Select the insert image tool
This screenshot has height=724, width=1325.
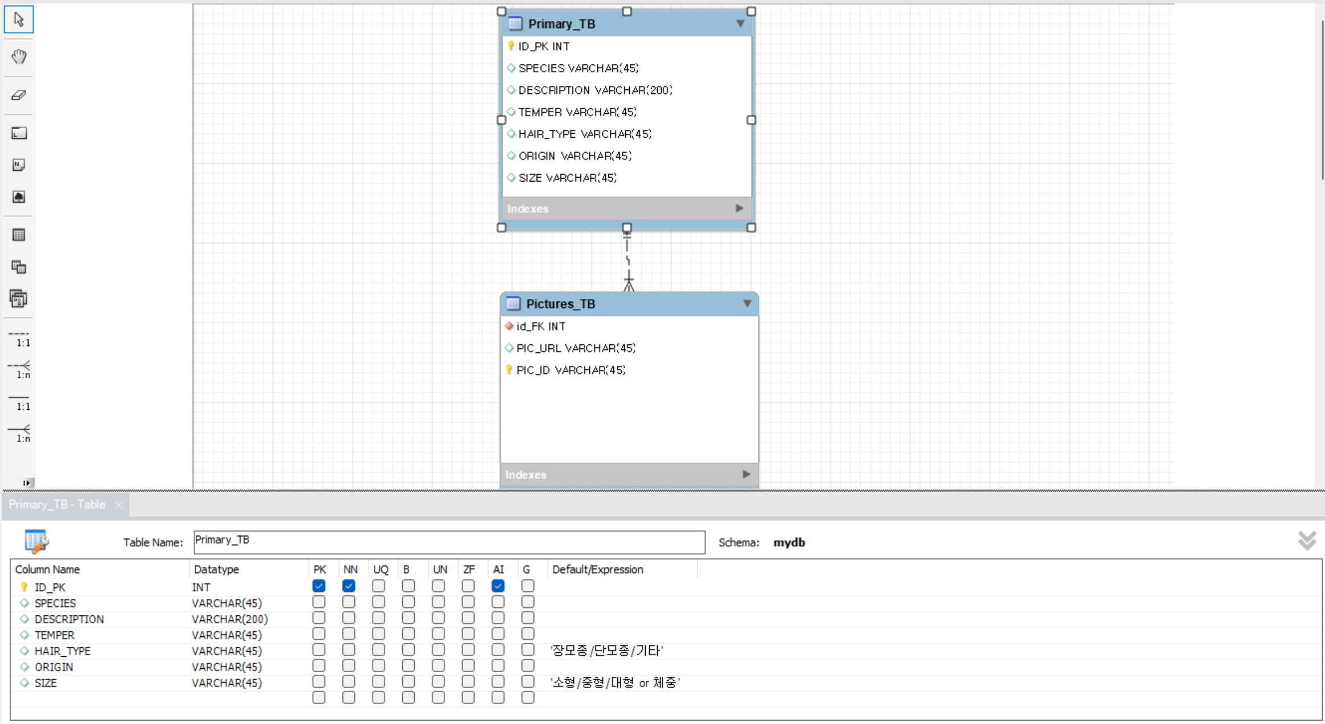19,197
